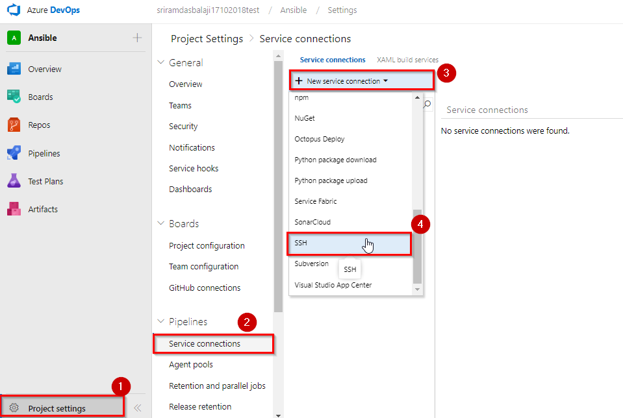Open Security settings page
The image size is (623, 418).
pyautogui.click(x=183, y=126)
